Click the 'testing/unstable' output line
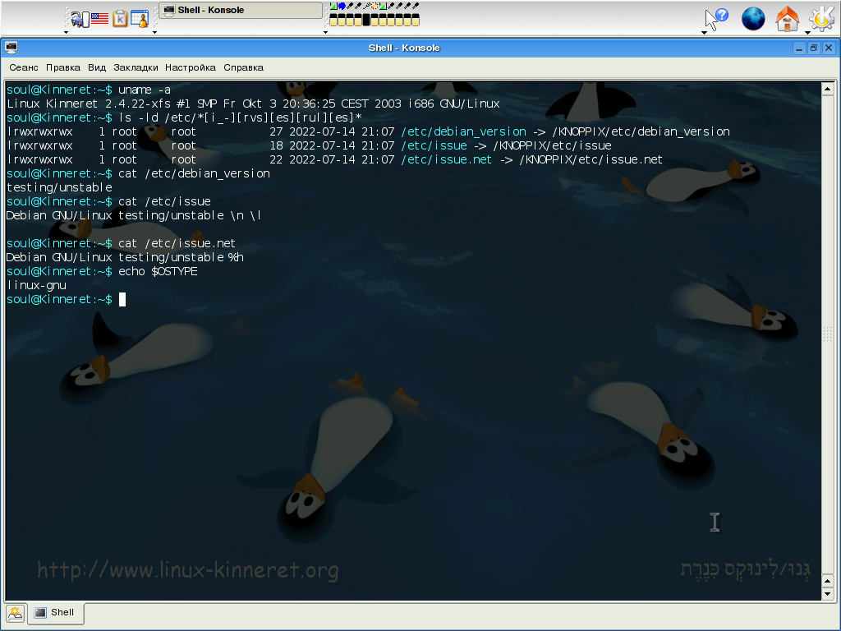The width and height of the screenshot is (841, 631). coord(59,187)
